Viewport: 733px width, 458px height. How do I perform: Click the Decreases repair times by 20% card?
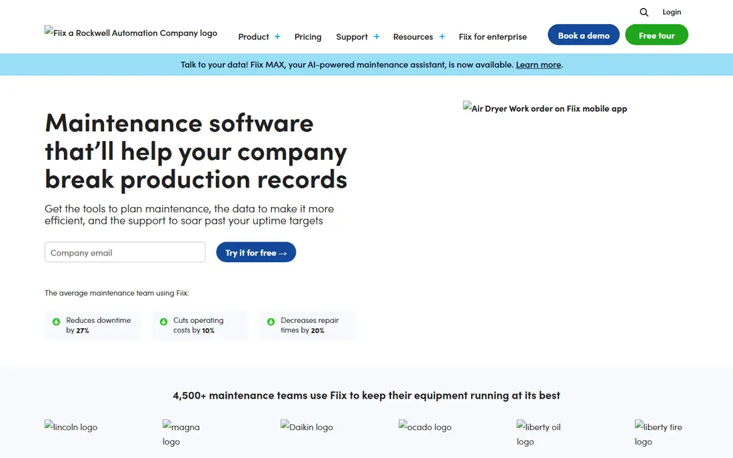pos(307,325)
